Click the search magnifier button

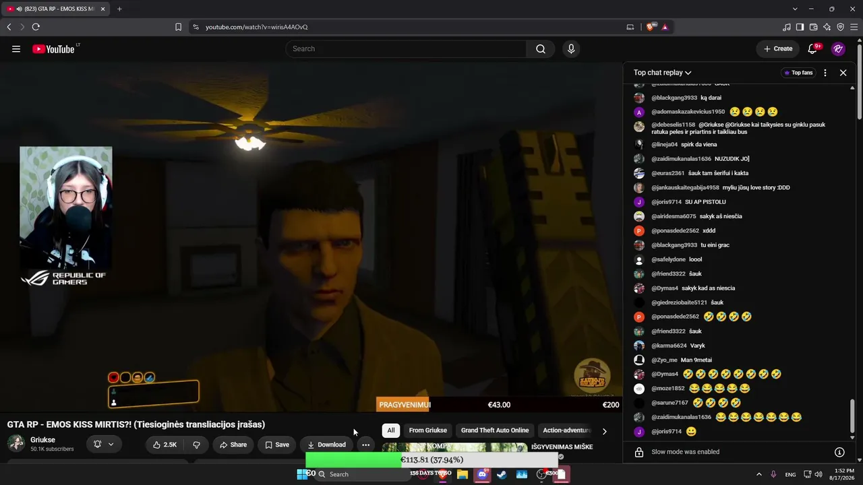pos(541,48)
